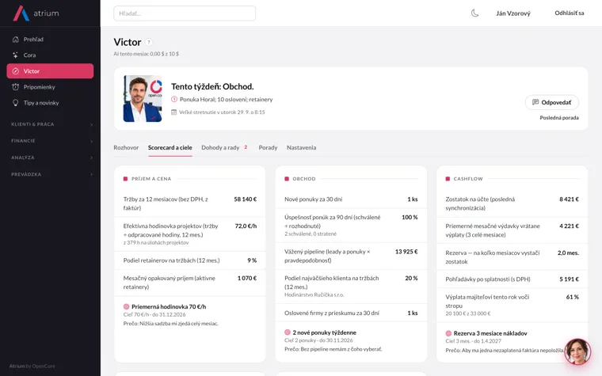Click the value 13 925 €
602x376 pixels.
(406, 252)
